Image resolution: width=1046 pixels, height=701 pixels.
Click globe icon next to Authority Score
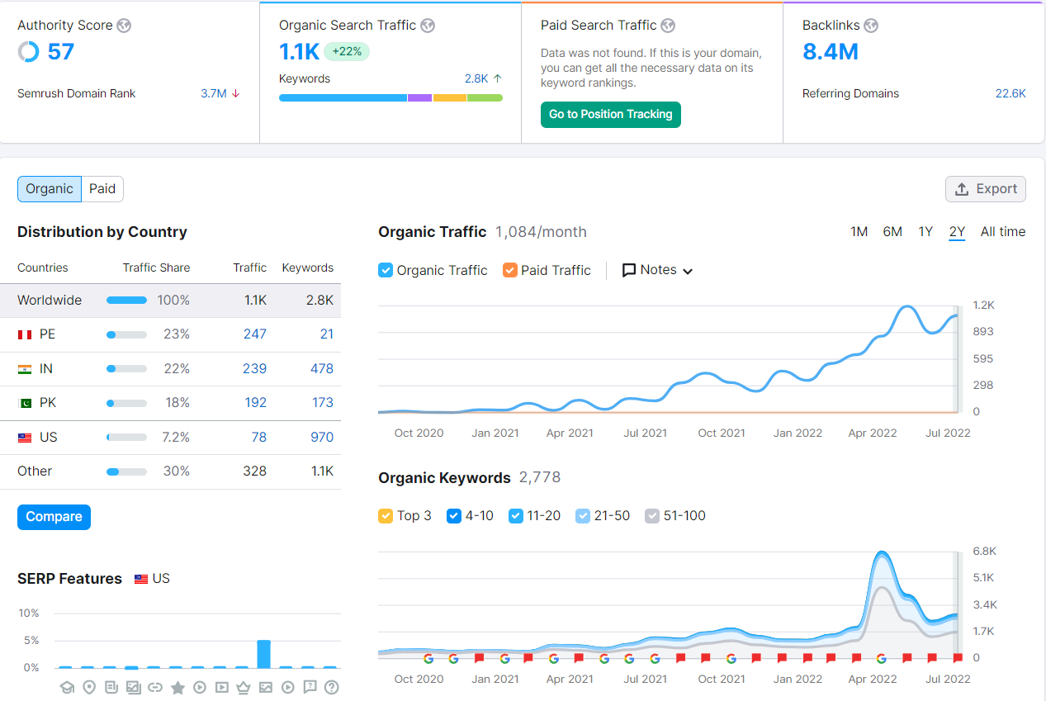(124, 26)
